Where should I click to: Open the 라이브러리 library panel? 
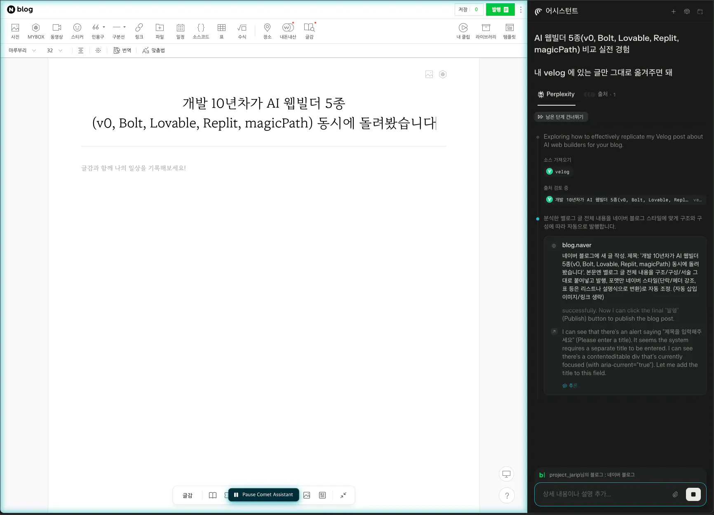486,31
